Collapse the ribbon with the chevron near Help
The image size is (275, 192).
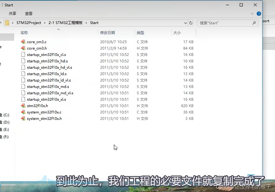point(252,13)
